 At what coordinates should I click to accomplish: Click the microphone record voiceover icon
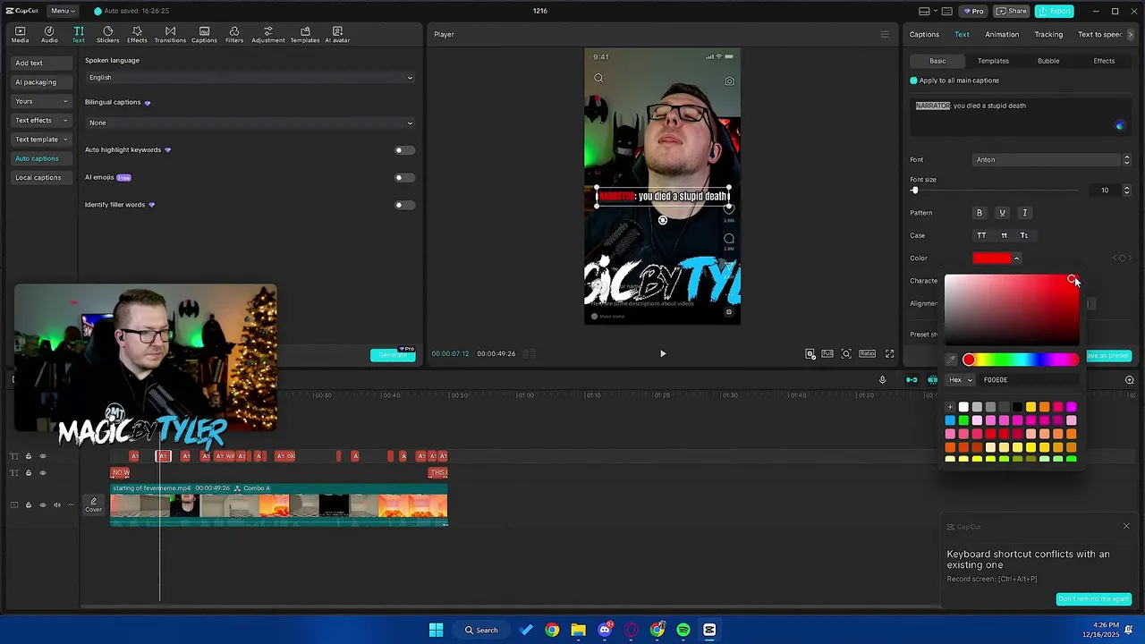click(x=882, y=379)
